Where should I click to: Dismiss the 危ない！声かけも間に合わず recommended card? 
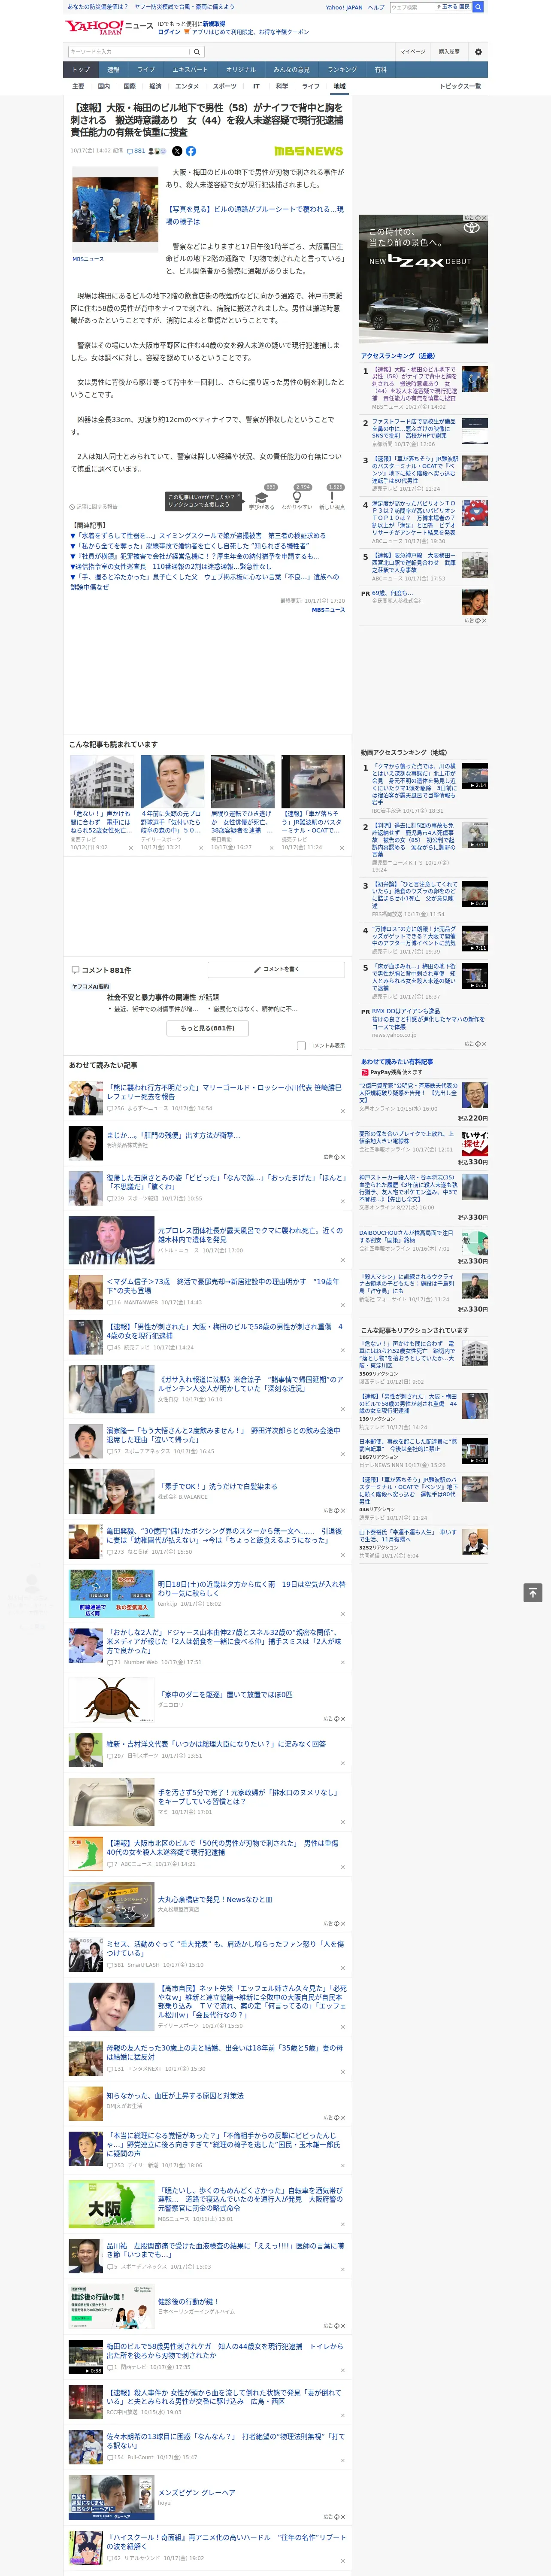tap(131, 848)
